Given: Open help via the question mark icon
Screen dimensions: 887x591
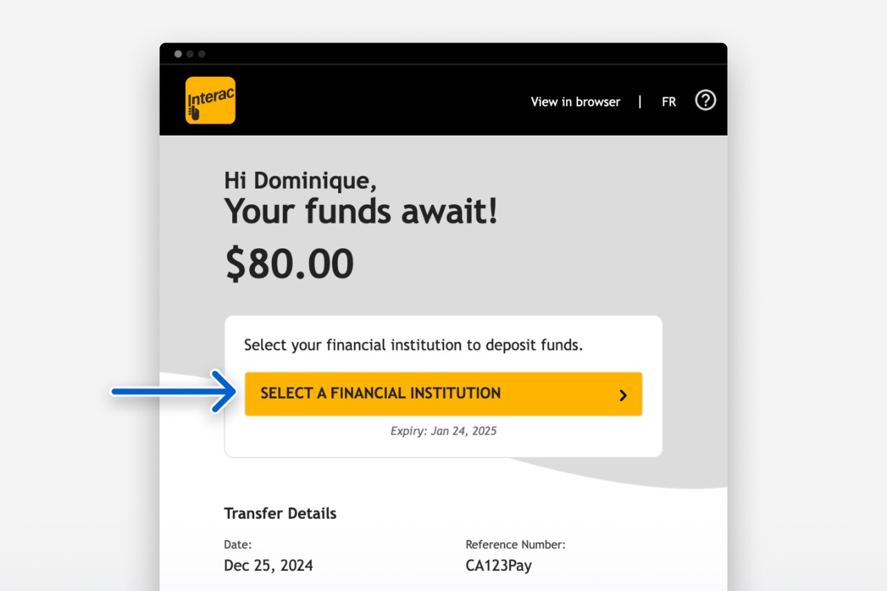Looking at the screenshot, I should click(x=705, y=100).
